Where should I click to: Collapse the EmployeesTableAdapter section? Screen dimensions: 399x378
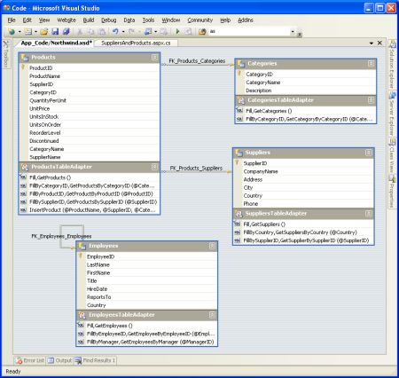pyautogui.click(x=212, y=315)
